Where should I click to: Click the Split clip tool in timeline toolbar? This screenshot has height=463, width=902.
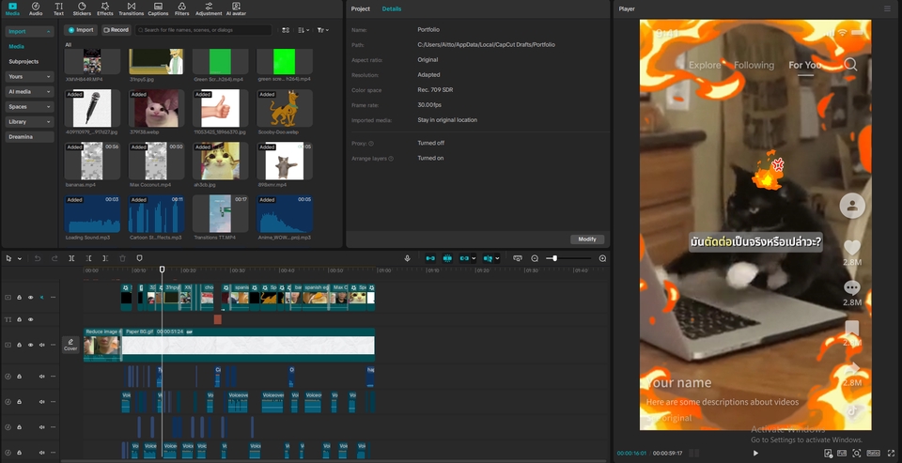(x=71, y=258)
